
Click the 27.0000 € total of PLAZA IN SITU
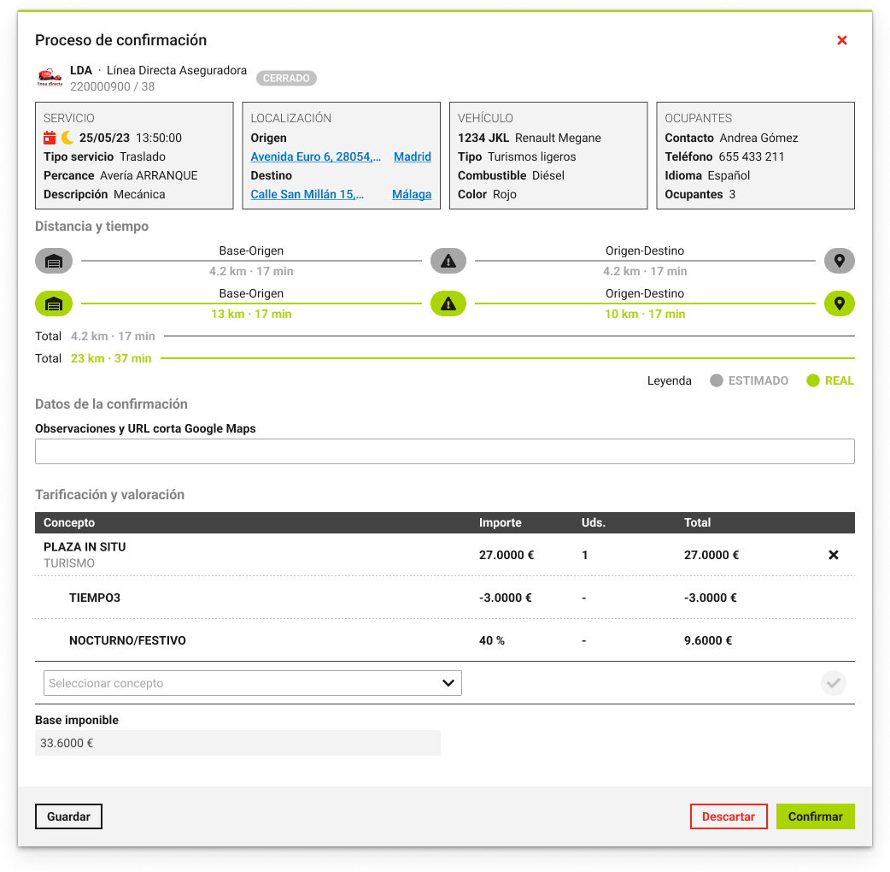tap(711, 555)
